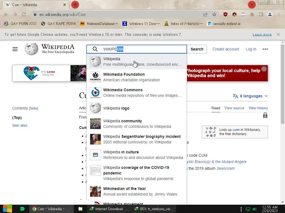285x213 pixels.
Task: Close the Cum - Wikipedia tab
Action: [65, 5]
